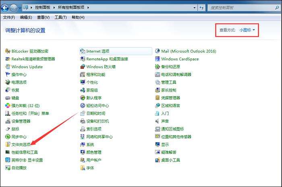Open the 管理工具 item

168,82
